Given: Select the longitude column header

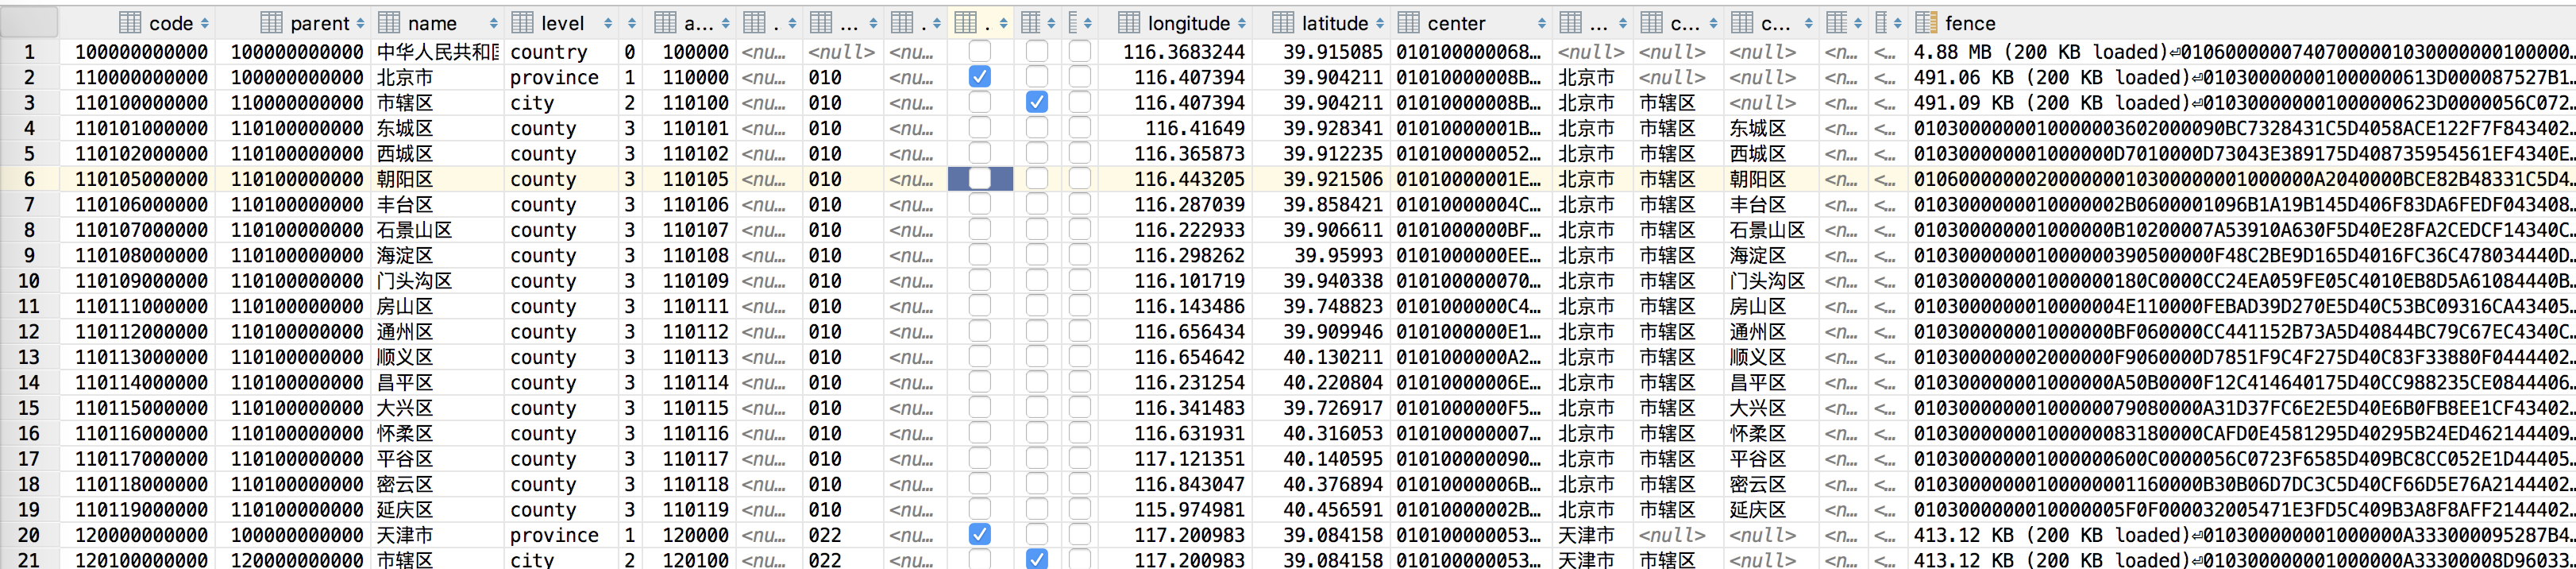Looking at the screenshot, I should (x=1181, y=23).
